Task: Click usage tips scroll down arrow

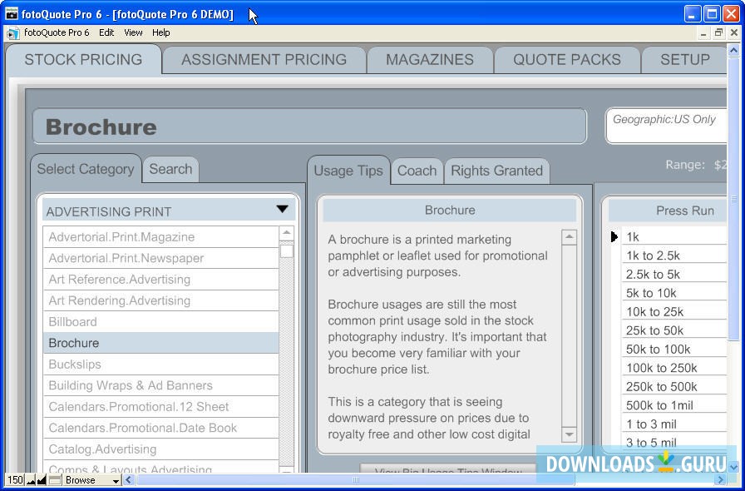Action: pyautogui.click(x=570, y=434)
